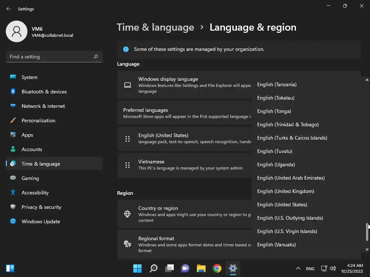Click the drag handle for English (United States)
The image size is (370, 277).
point(128,139)
